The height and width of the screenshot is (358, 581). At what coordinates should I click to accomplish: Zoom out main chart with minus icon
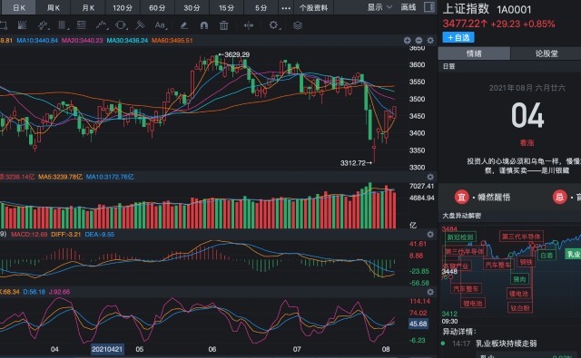tap(419, 40)
